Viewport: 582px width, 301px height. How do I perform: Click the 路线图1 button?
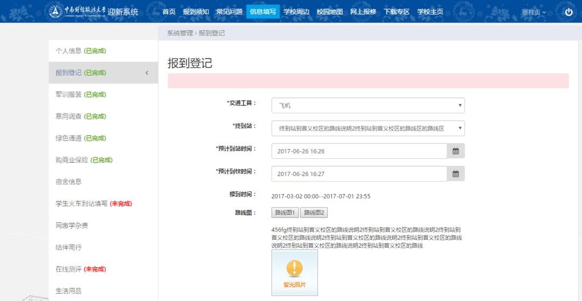[285, 213]
